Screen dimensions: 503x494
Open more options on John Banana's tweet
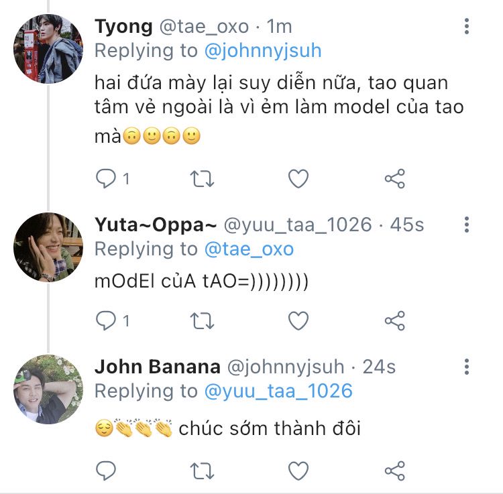pyautogui.click(x=467, y=367)
